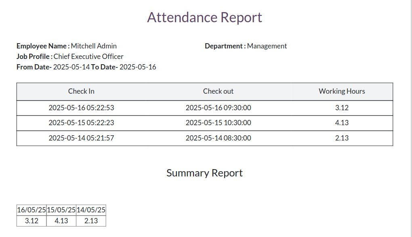Select check-in cell 2025-05-16 05:22:53
Image resolution: width=412 pixels, height=237 pixels.
tap(81, 108)
